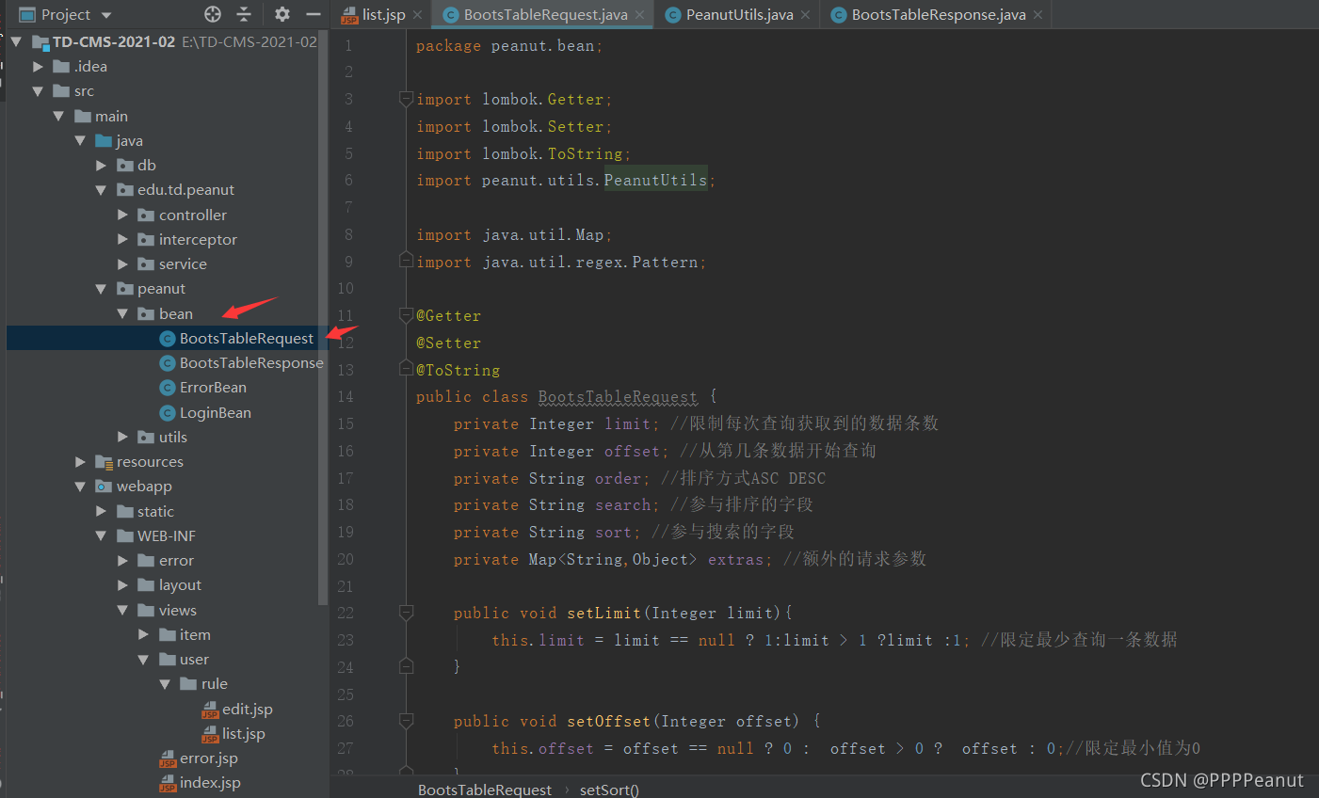Open the index.jsp file in tree
The image size is (1319, 798).
210,783
